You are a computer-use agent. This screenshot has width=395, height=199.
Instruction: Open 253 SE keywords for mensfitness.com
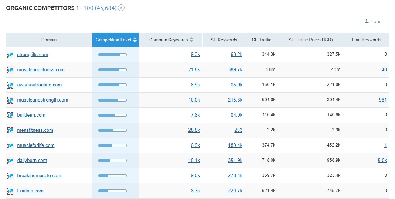pos(238,130)
